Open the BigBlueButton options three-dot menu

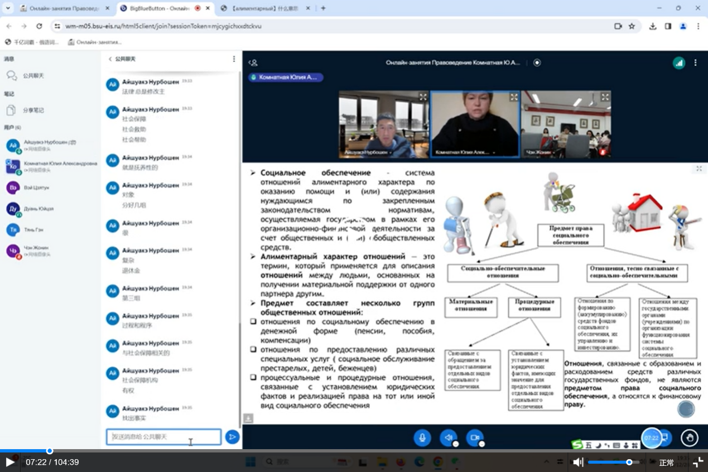(x=695, y=63)
